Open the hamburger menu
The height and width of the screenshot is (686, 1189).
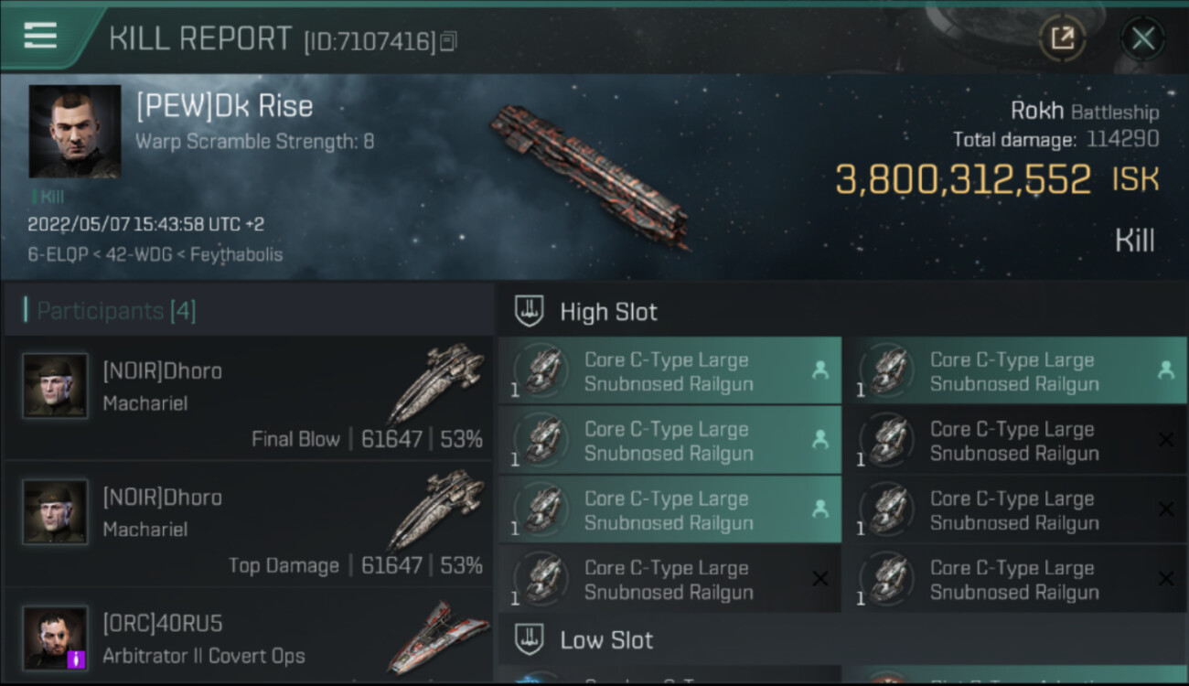pyautogui.click(x=40, y=36)
